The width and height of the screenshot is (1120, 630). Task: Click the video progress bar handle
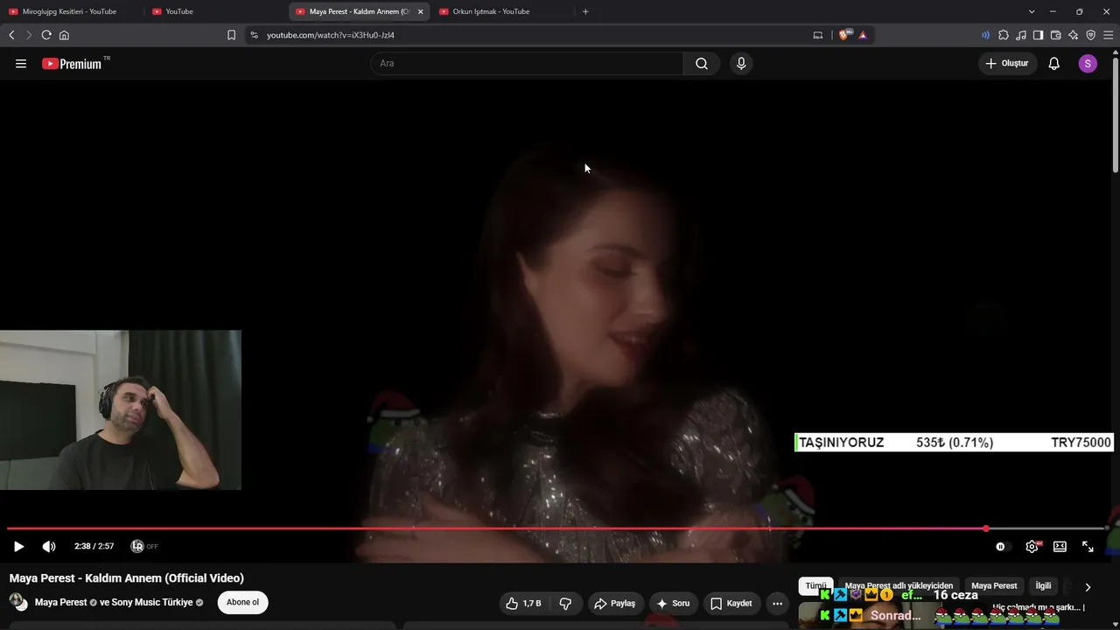click(x=986, y=528)
